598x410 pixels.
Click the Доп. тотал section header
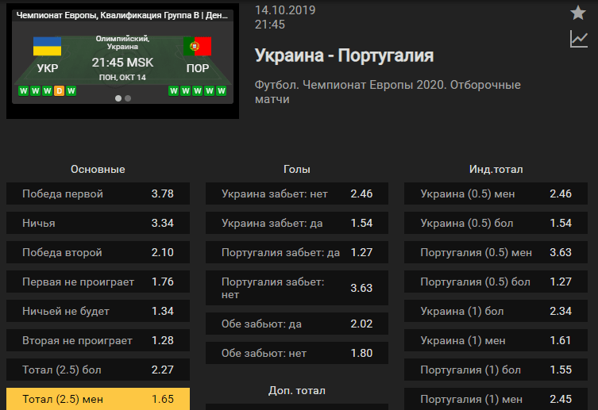tap(297, 391)
